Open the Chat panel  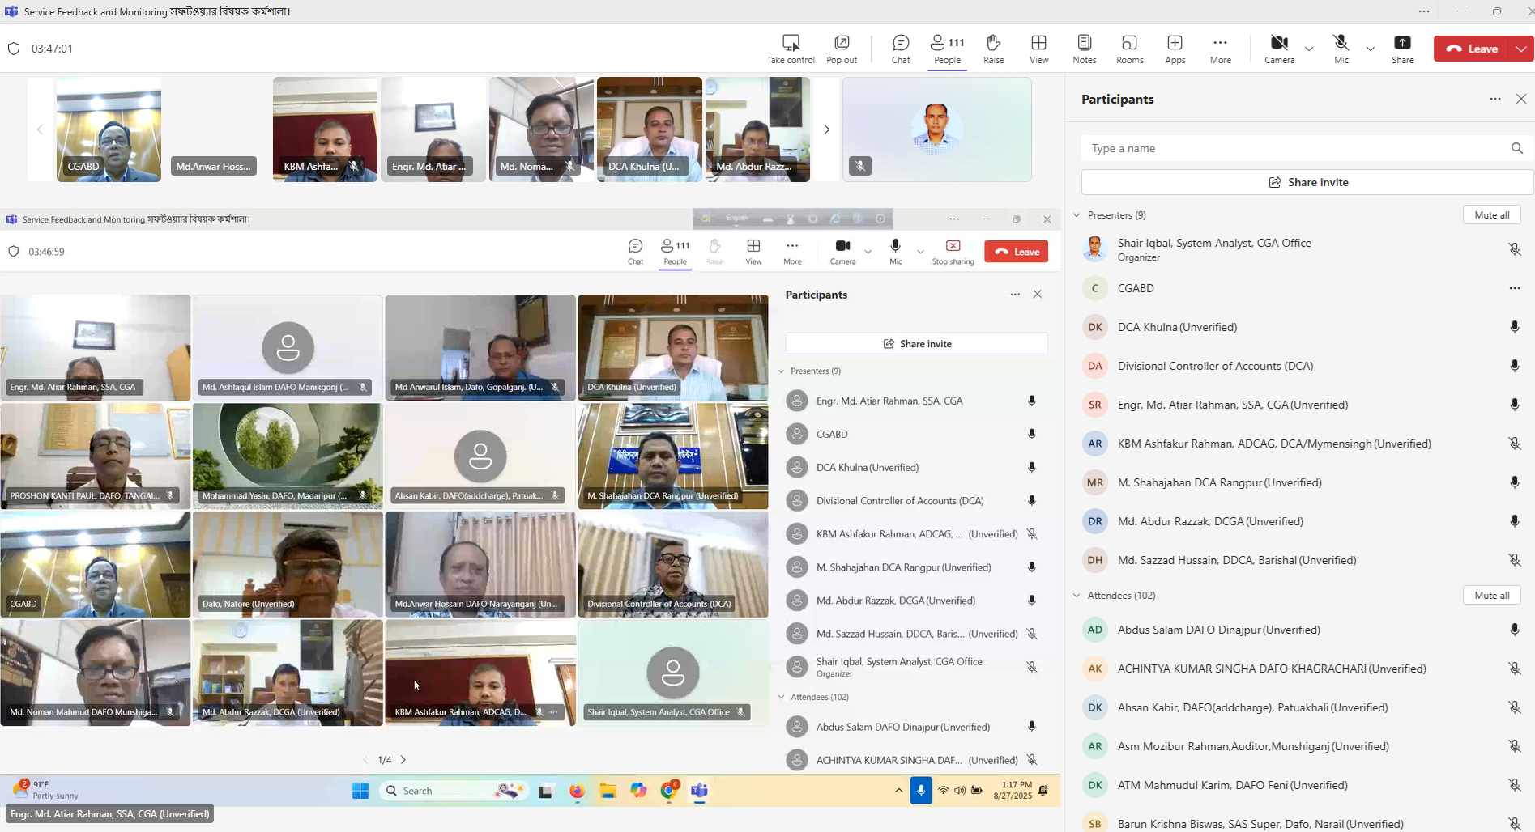900,49
